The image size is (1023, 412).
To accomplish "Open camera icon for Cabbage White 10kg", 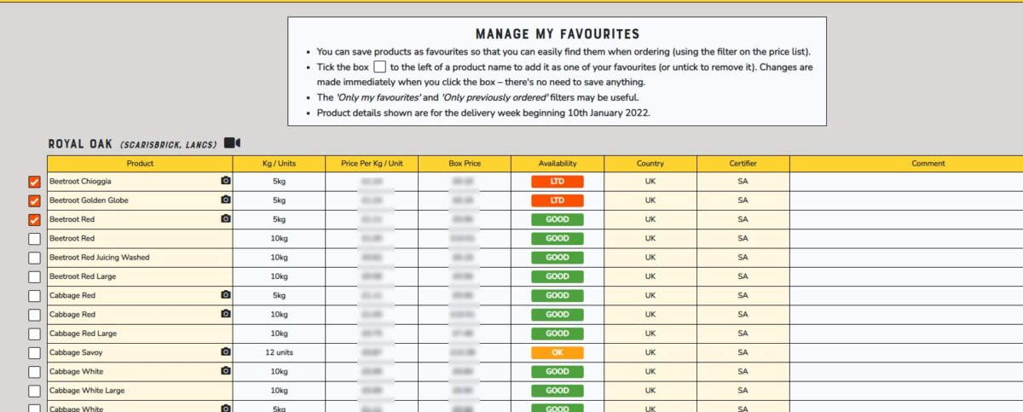I will point(225,371).
